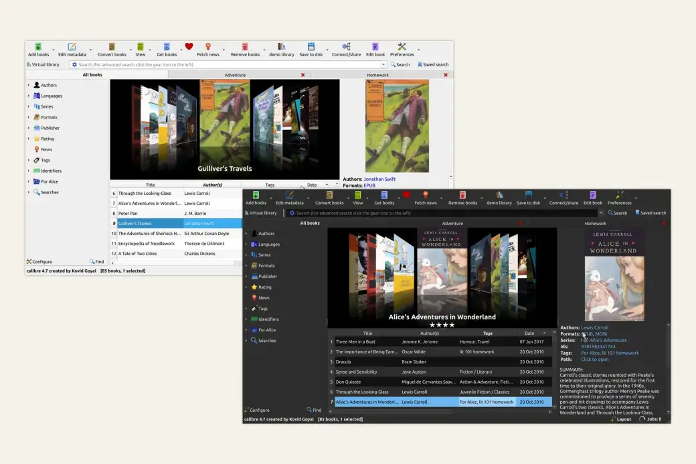
Task: Open the Lewis Carroll author link in details
Action: pos(595,327)
